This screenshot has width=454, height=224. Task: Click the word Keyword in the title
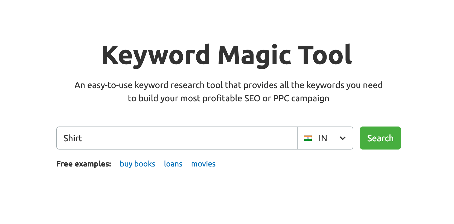156,56
